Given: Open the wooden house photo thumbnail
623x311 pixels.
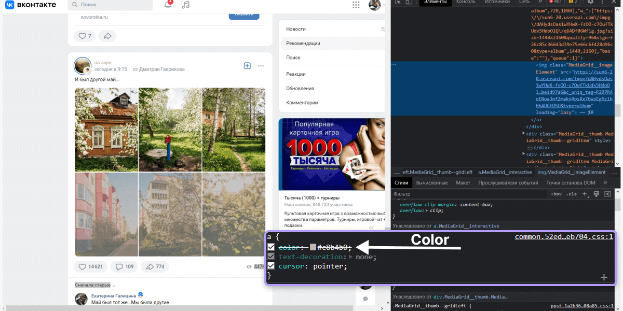Looking at the screenshot, I should point(106,129).
